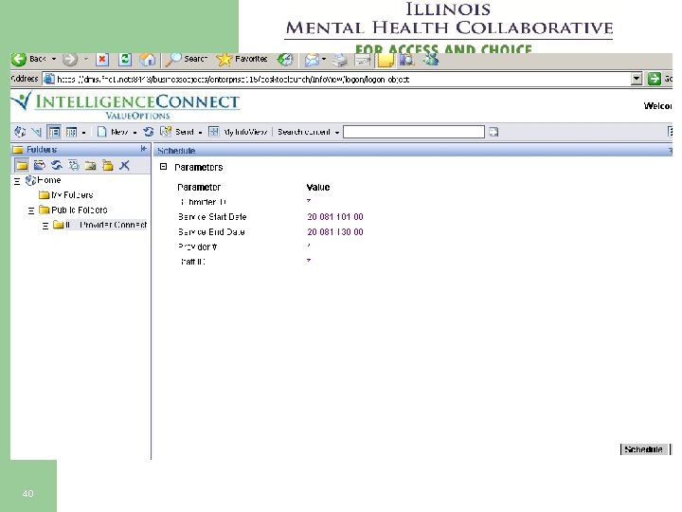Click the new folder icon in Folders toolbar
682x512 pixels.
point(107,165)
